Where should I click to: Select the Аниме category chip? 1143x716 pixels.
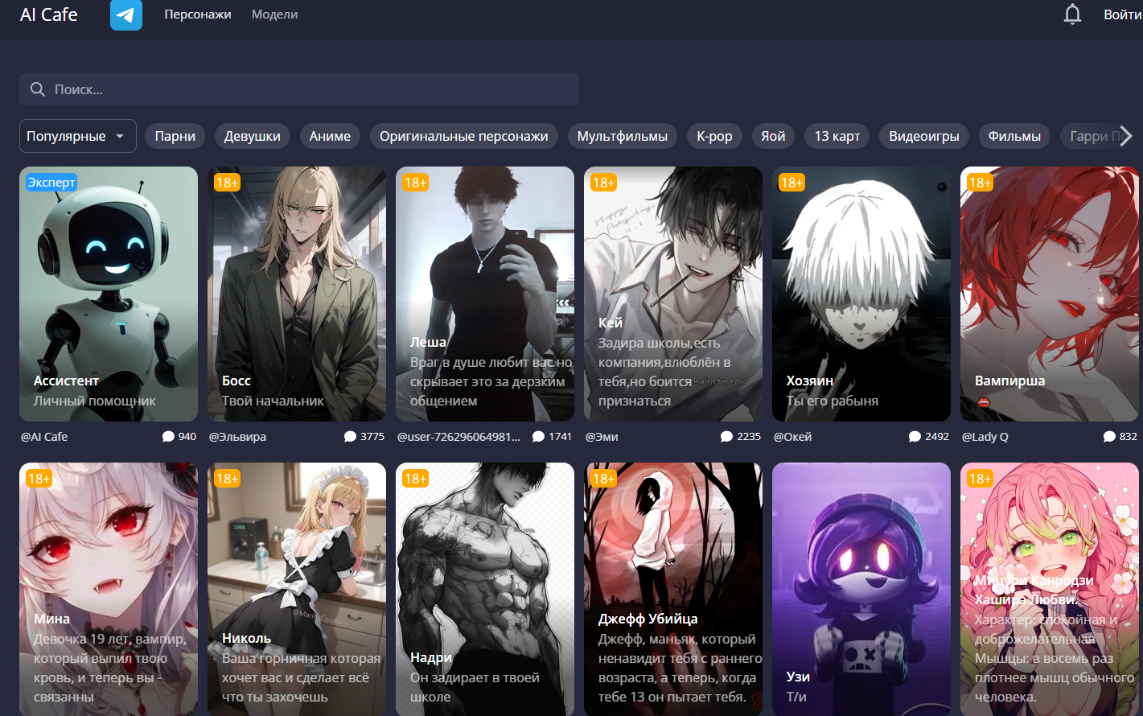[x=330, y=136]
